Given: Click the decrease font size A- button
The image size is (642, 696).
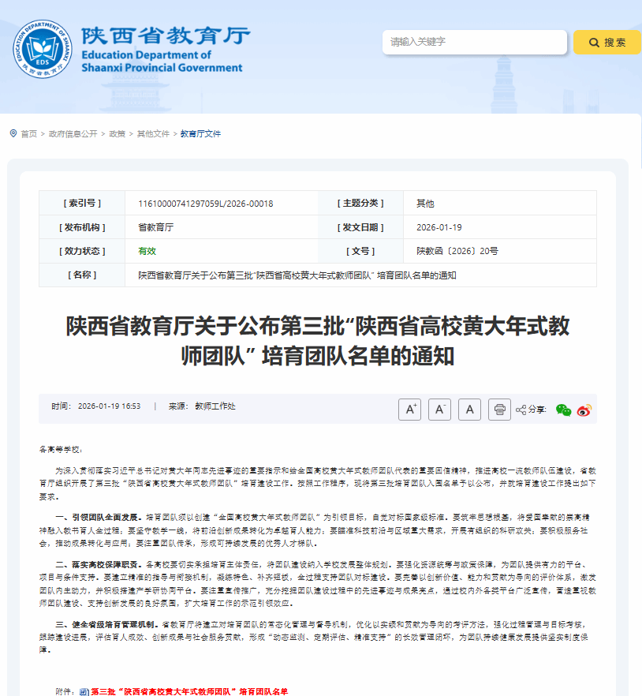Looking at the screenshot, I should coord(439,409).
